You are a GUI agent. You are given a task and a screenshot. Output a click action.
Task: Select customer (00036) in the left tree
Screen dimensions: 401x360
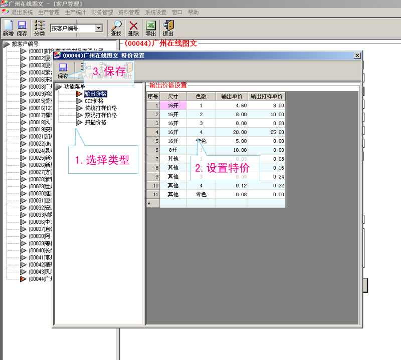click(x=41, y=222)
